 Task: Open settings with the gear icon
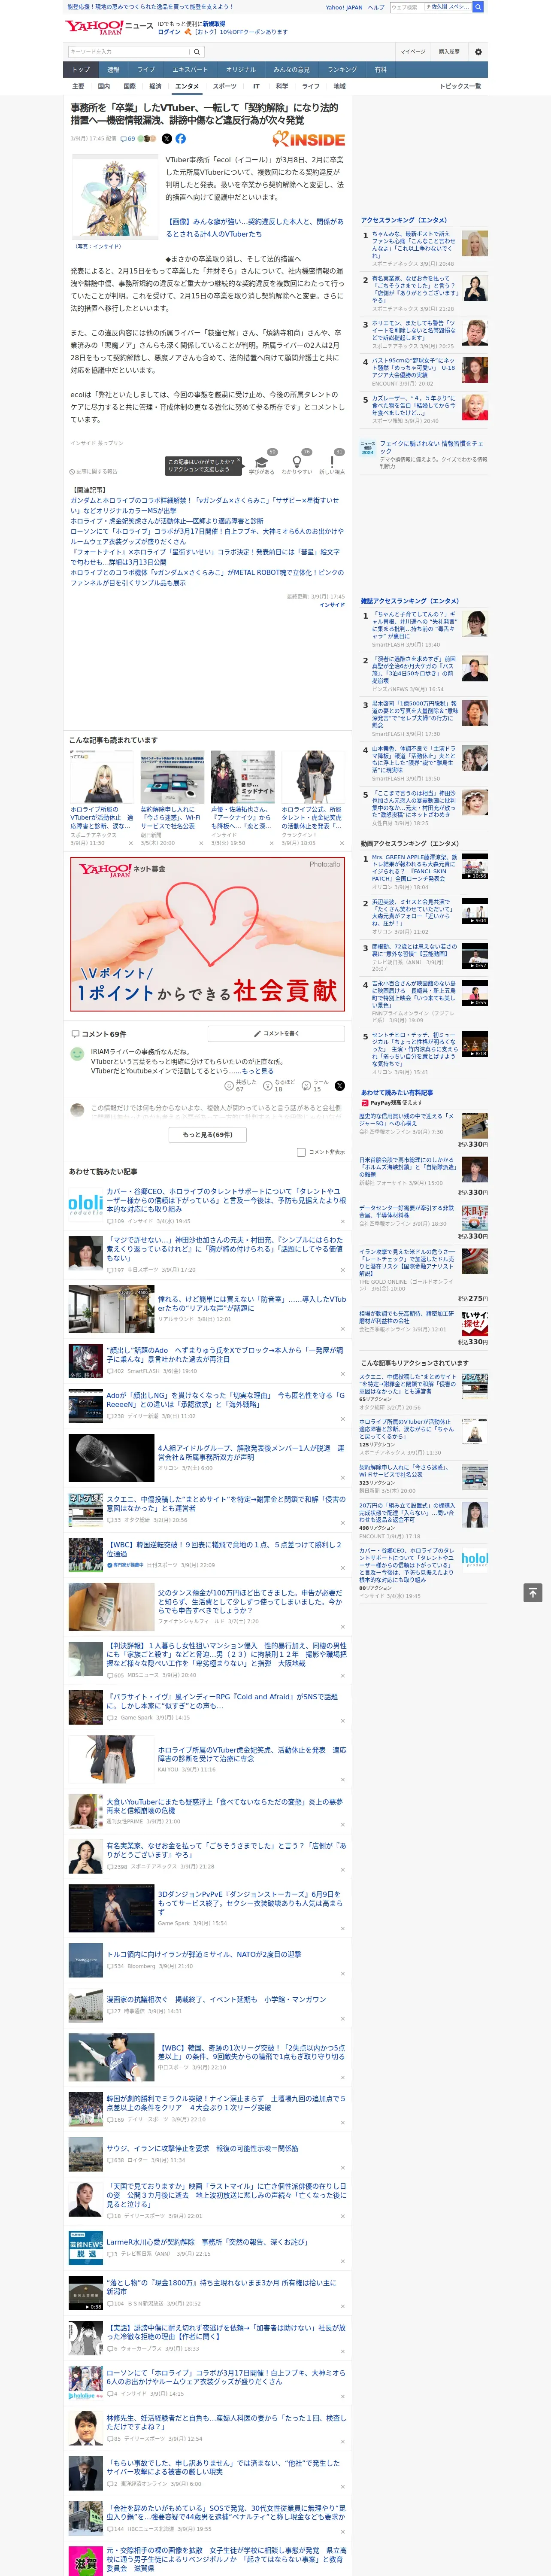tap(478, 52)
